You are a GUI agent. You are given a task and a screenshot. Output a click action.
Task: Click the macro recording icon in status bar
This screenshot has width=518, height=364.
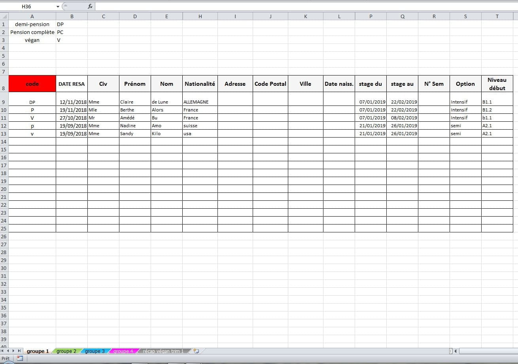tap(20, 358)
